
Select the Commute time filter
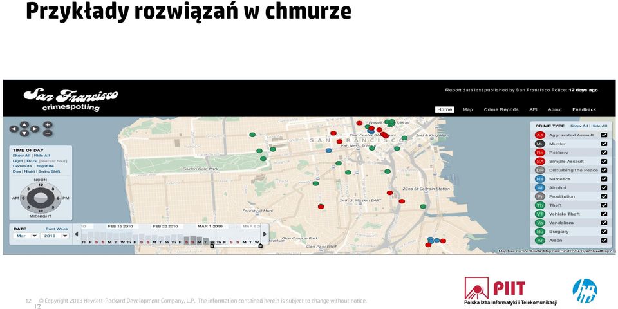[22, 166]
